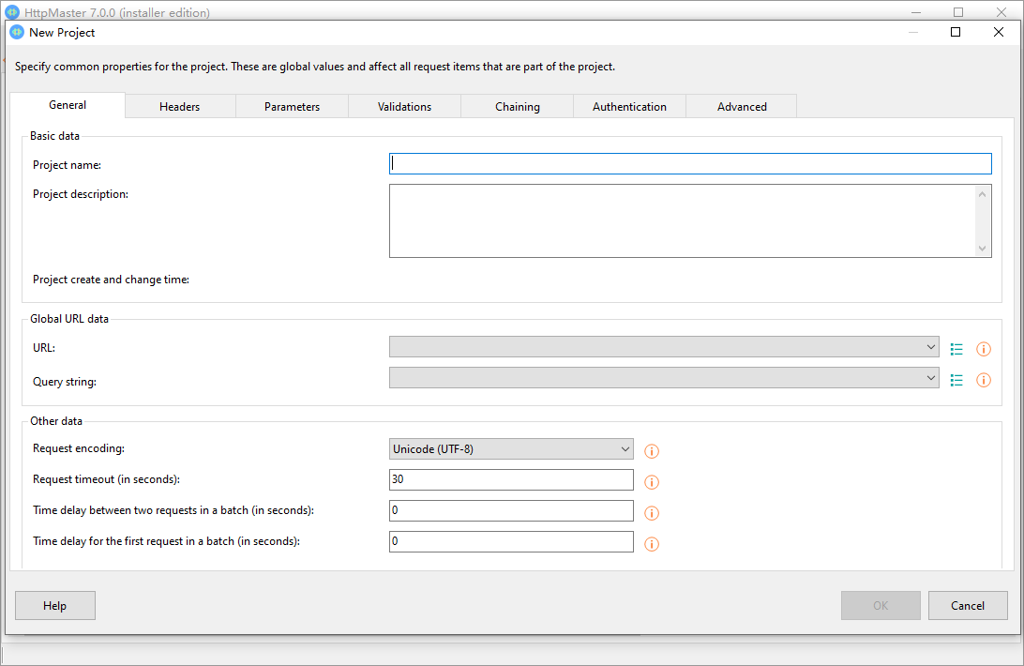Cancel the New Project dialog
Screen dimensions: 1024x666
pyautogui.click(x=968, y=606)
